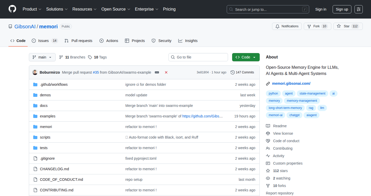Click the stars star icon in About
The width and height of the screenshot is (371, 196).
pos(268,171)
